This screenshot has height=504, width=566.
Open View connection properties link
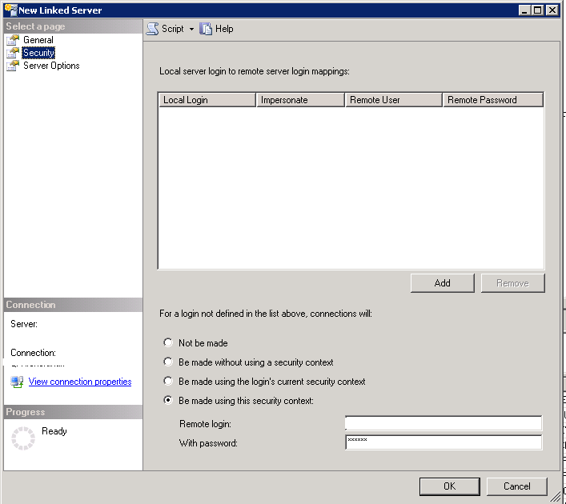(x=80, y=382)
